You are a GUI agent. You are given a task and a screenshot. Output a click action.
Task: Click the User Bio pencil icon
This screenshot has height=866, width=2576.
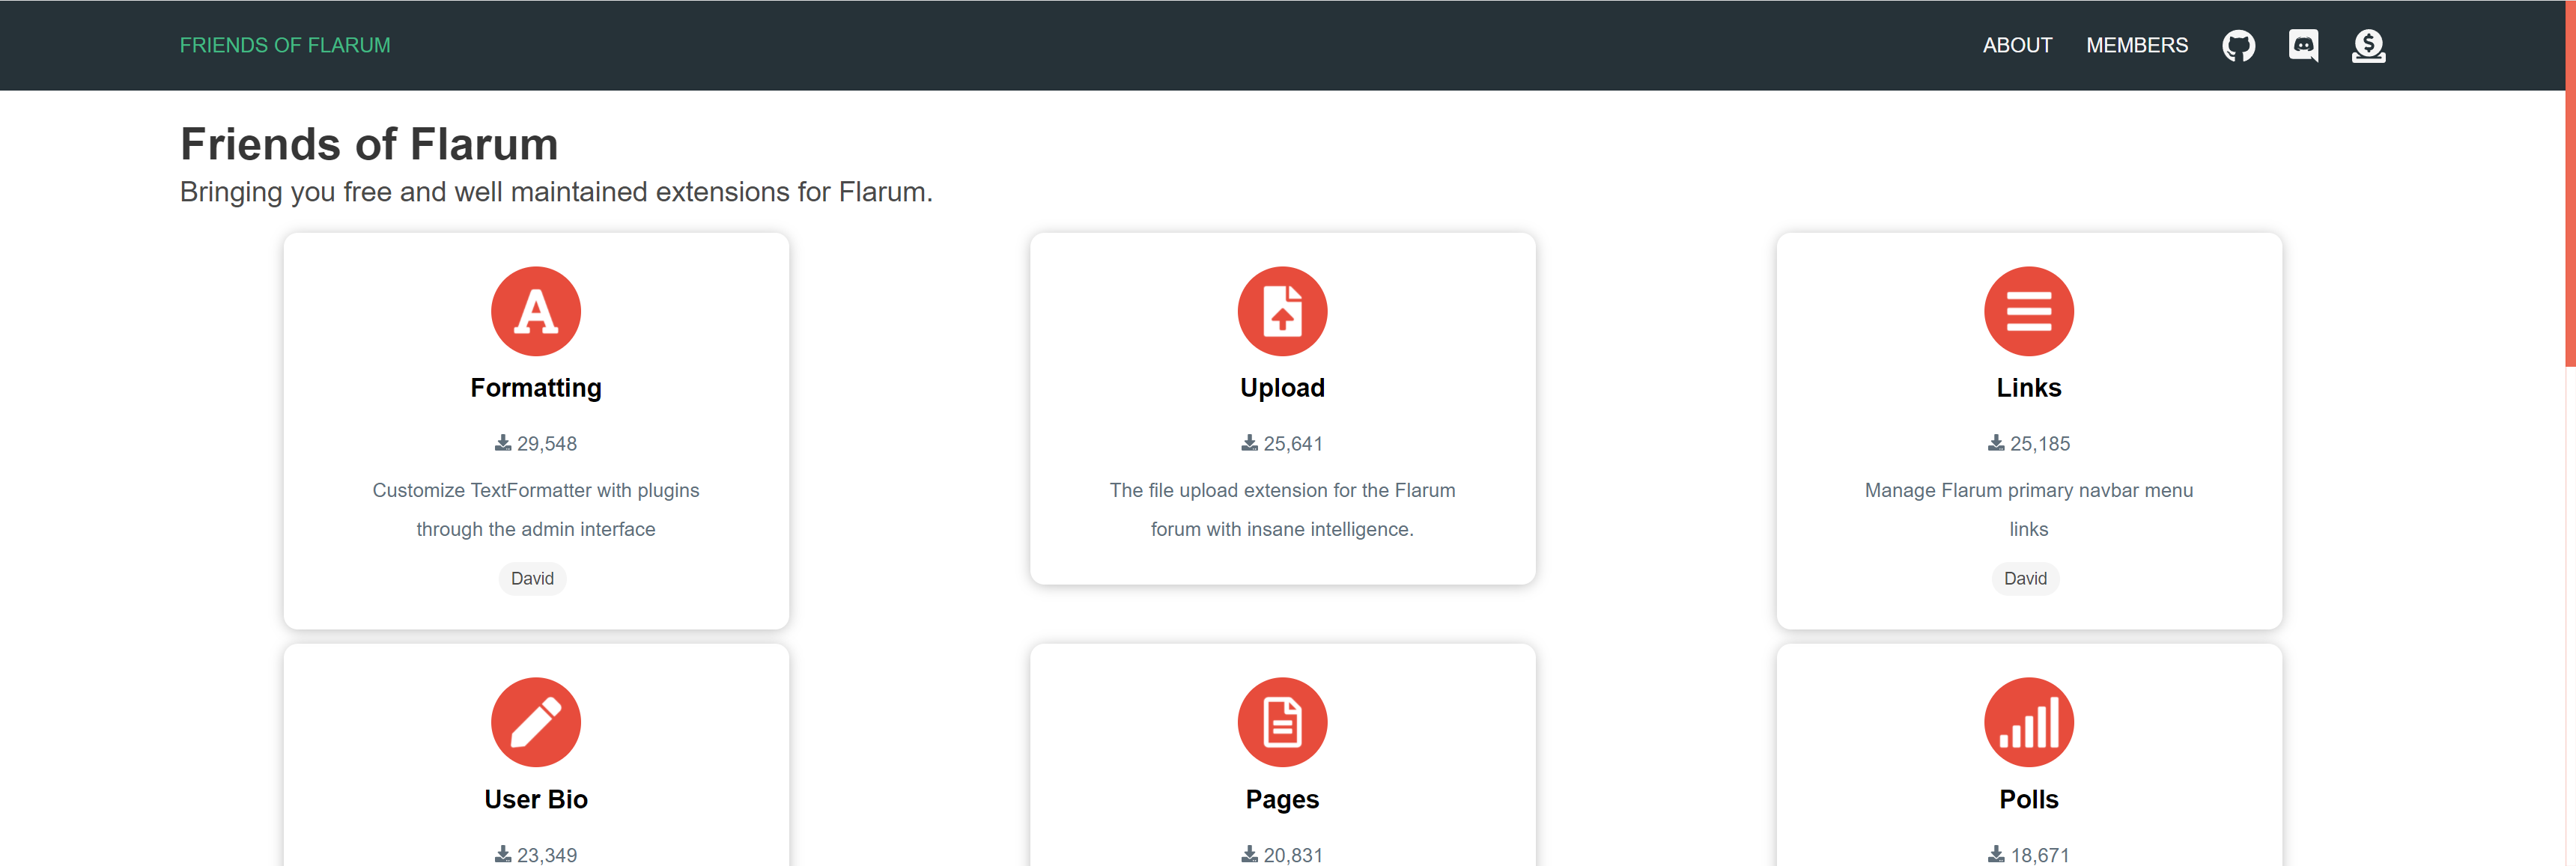[536, 722]
